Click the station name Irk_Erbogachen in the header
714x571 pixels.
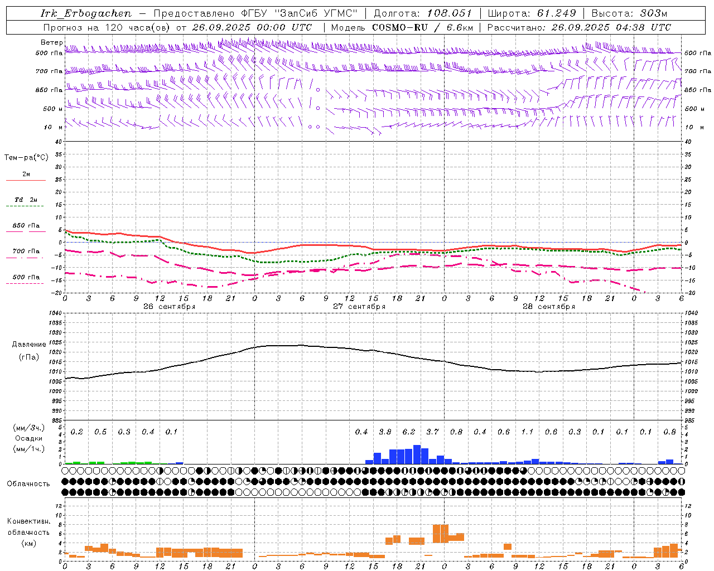86,13
